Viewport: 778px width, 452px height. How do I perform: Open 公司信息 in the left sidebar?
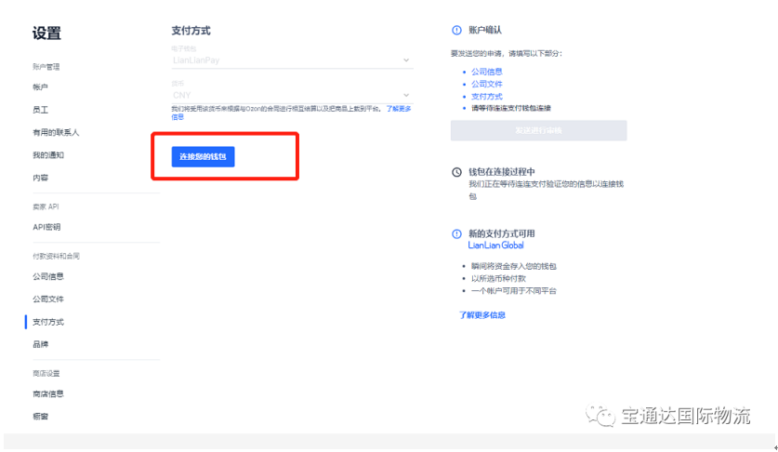48,276
